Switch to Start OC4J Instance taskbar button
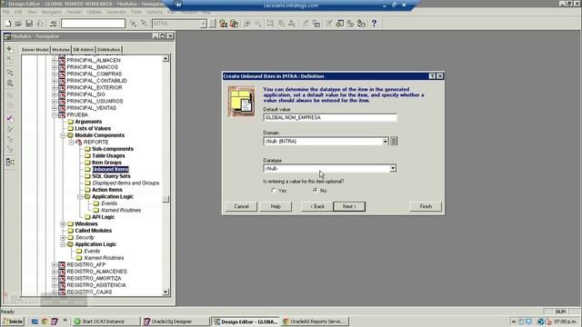Screen dimensions: 582x327 pos(106,322)
